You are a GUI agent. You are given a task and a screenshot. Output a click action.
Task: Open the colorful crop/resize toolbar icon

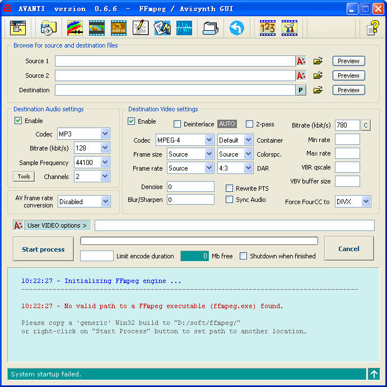[x=75, y=28]
